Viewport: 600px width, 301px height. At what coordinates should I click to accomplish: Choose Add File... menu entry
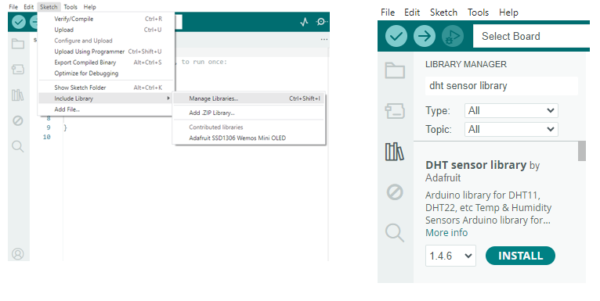(106, 109)
